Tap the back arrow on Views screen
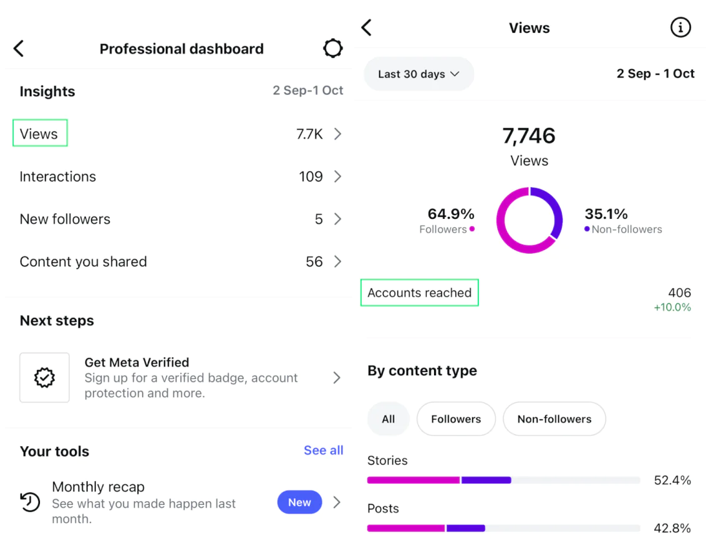Screen dimensions: 711x556 tap(367, 27)
